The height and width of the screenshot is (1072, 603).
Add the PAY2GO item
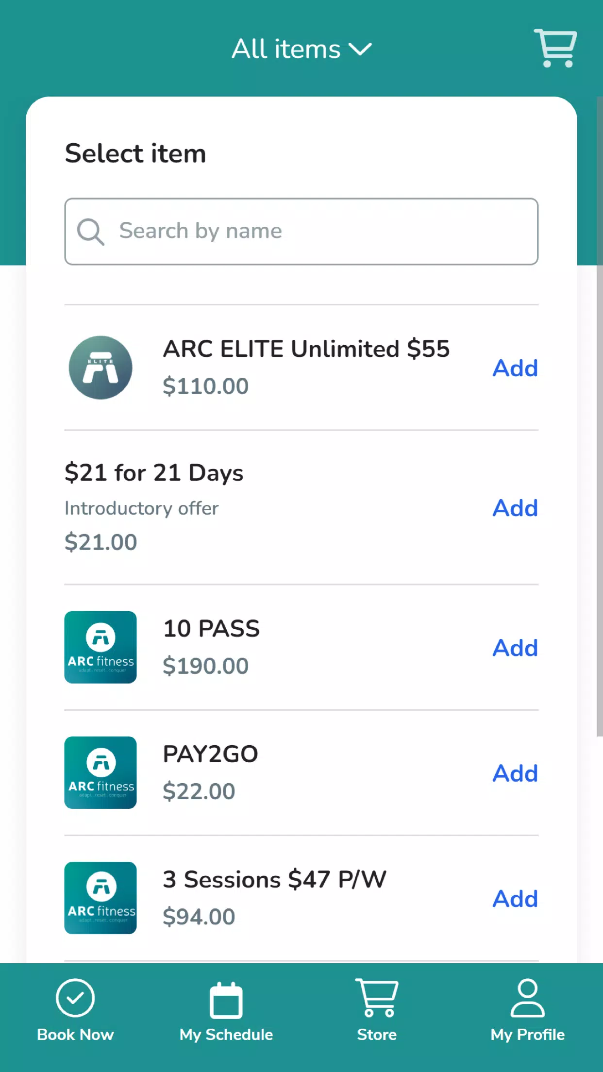(515, 773)
